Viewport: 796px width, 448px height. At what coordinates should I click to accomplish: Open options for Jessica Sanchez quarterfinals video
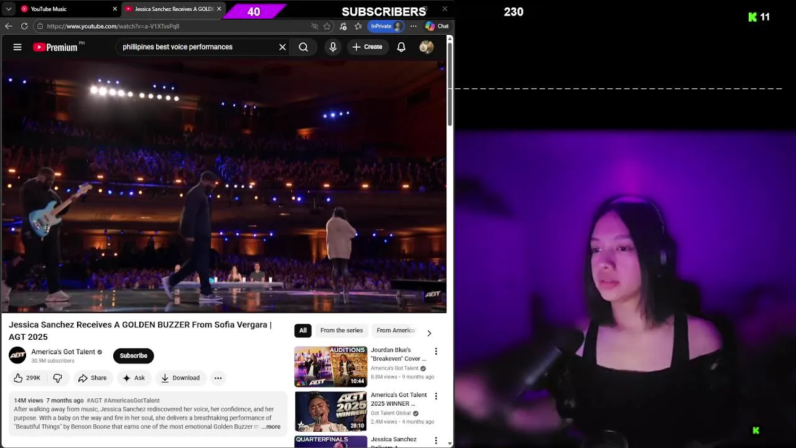436,441
